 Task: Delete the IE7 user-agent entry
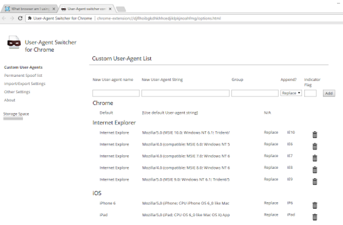315,158
